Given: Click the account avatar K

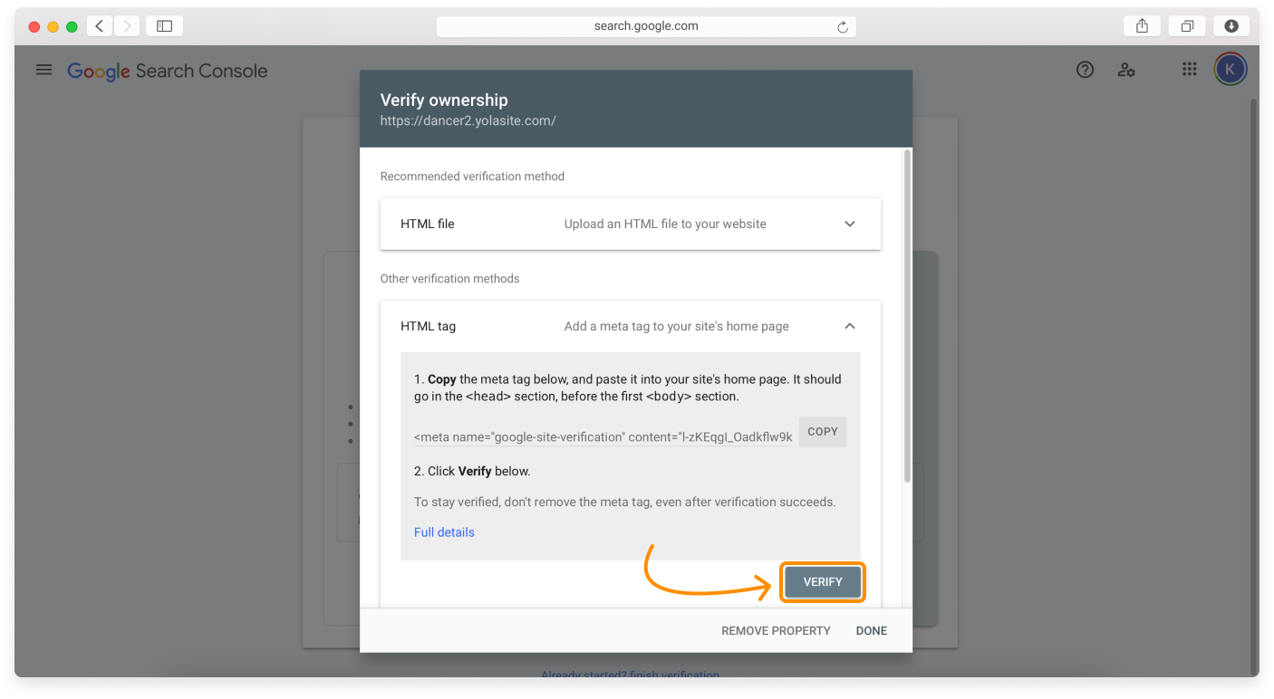Looking at the screenshot, I should point(1230,69).
